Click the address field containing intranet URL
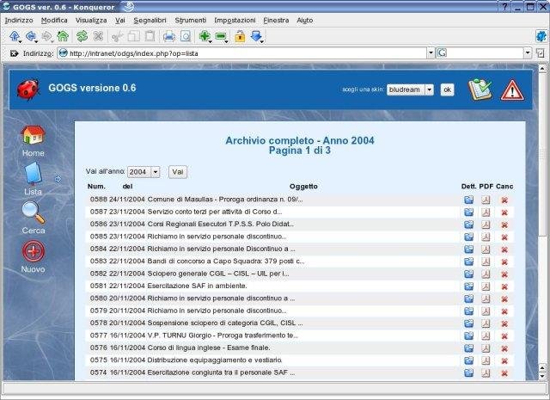The height and width of the screenshot is (400, 550). (x=241, y=52)
